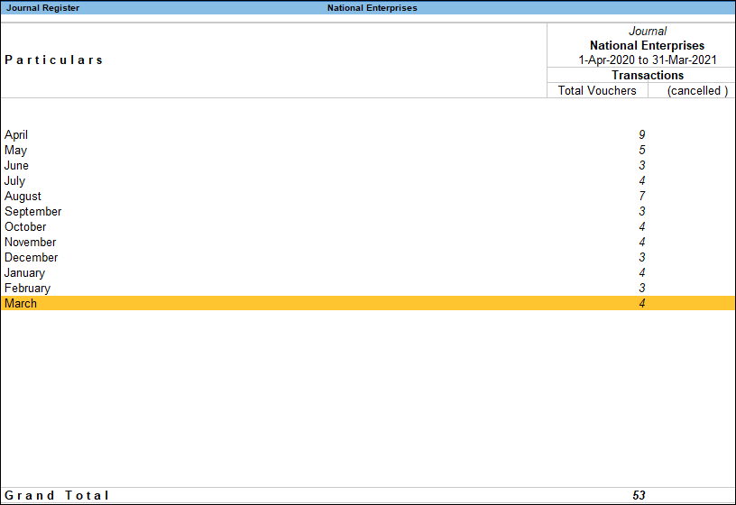This screenshot has height=505, width=736.
Task: Select the September month row
Action: coord(367,211)
